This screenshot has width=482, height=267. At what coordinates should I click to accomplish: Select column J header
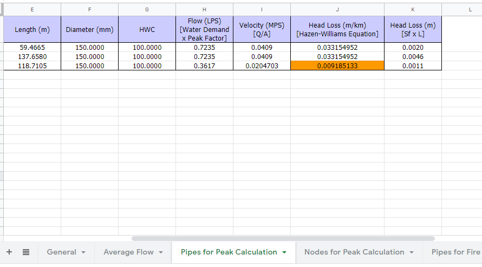point(337,10)
